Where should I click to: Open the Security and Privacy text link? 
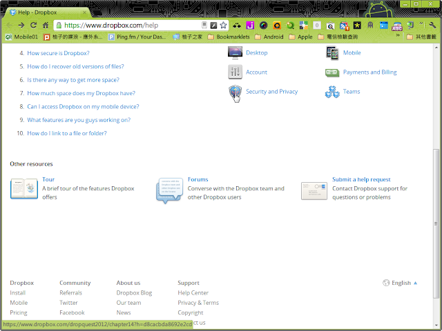[271, 92]
